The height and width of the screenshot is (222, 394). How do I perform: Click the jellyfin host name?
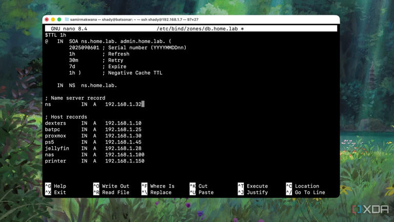pyautogui.click(x=57, y=148)
